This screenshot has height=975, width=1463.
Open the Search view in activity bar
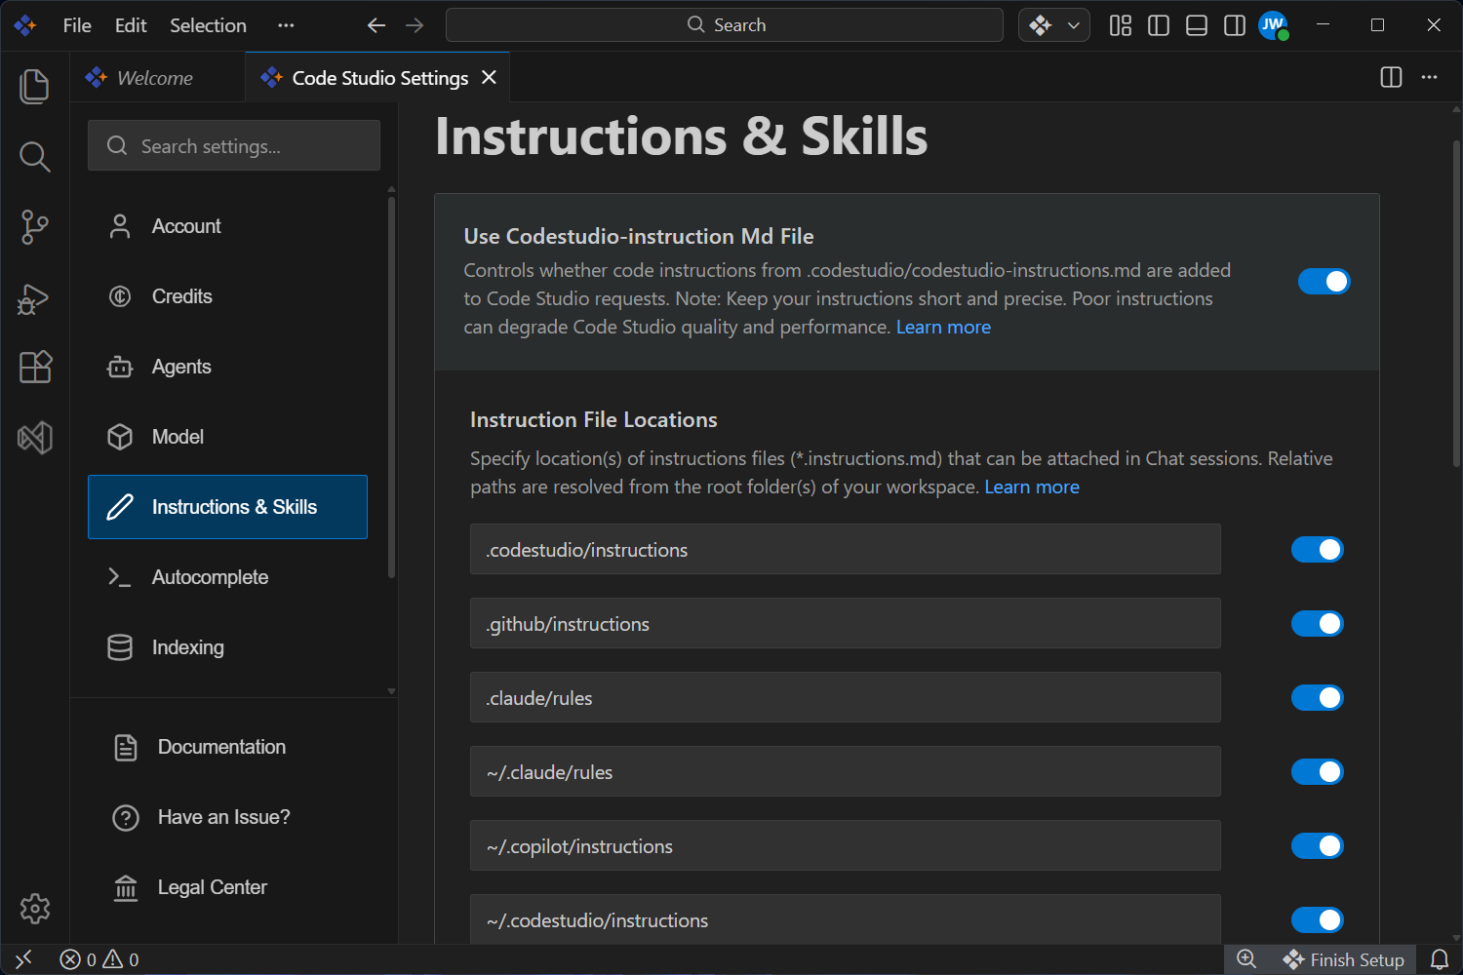34,157
